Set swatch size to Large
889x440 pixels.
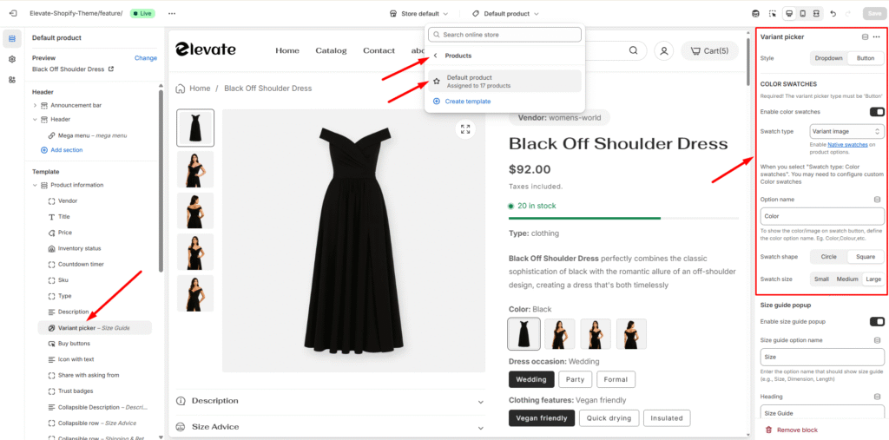pos(873,279)
